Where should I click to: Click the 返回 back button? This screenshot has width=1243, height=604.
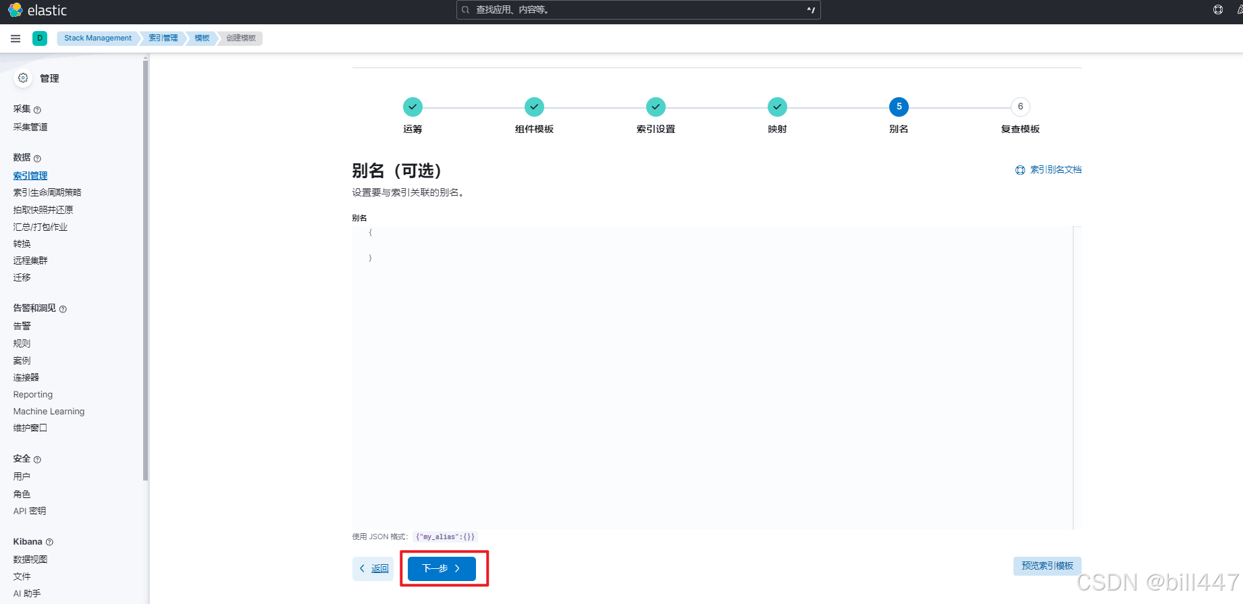pyautogui.click(x=373, y=568)
